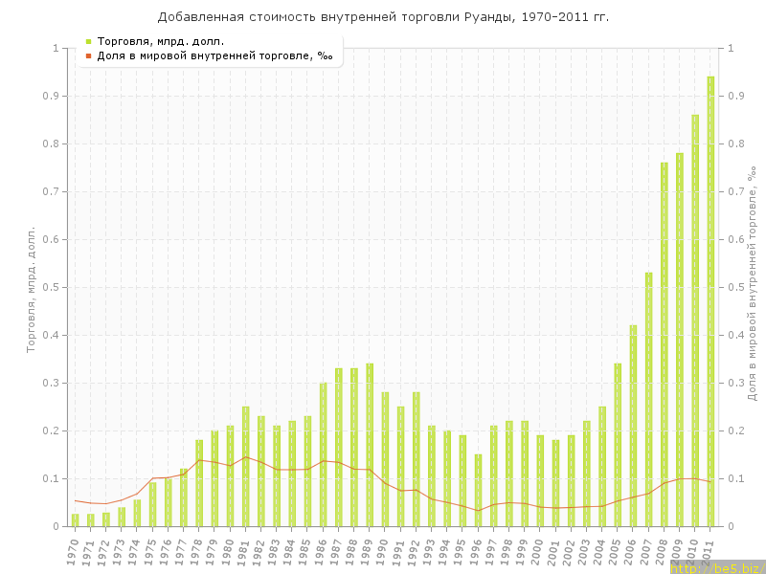Click the 2007 bar at 0.53
Viewport: 766px width, 574px height.
pos(648,399)
